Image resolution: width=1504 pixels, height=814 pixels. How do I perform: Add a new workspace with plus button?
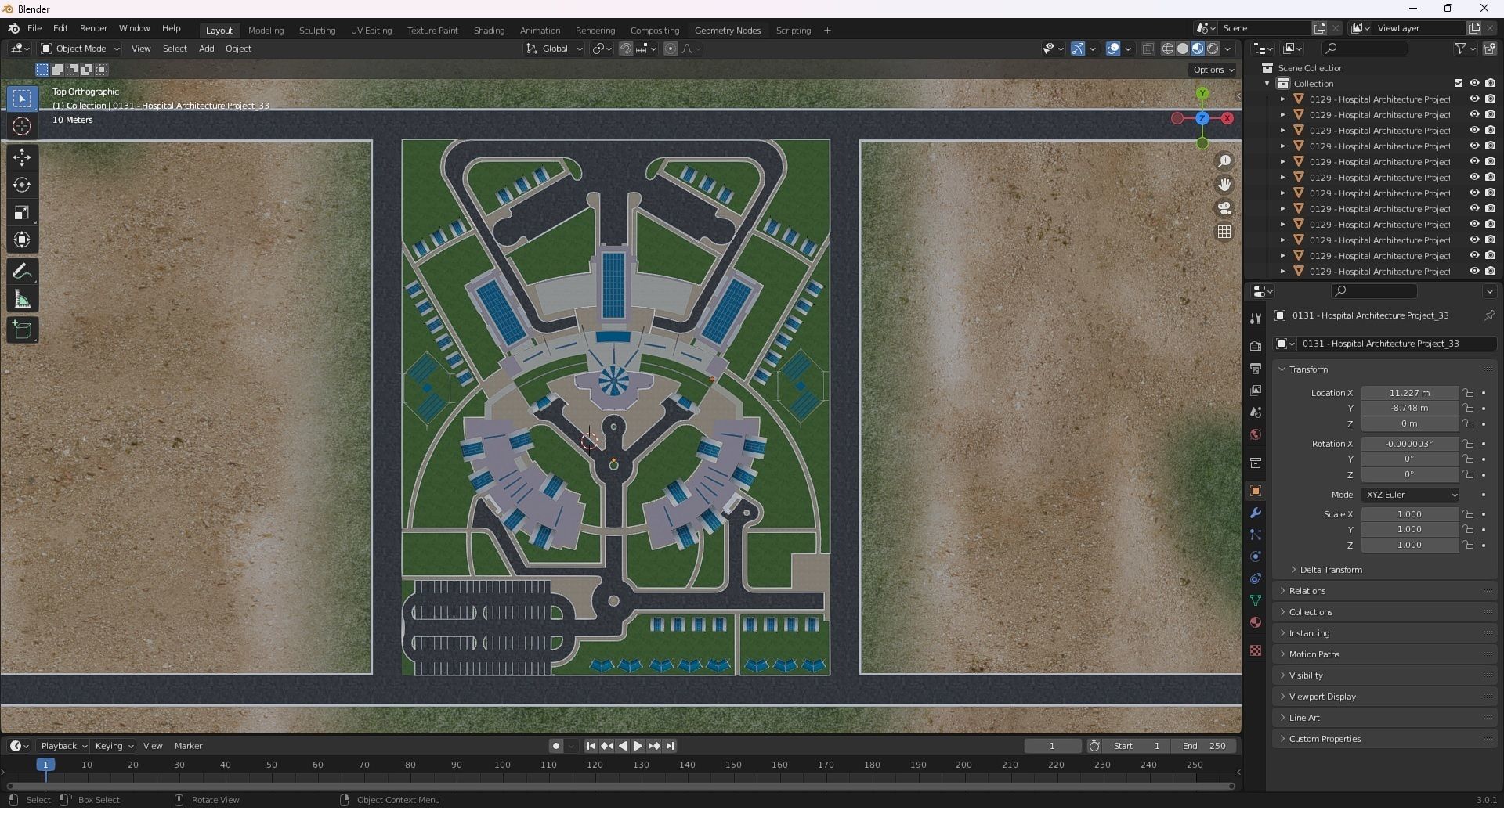(x=827, y=31)
